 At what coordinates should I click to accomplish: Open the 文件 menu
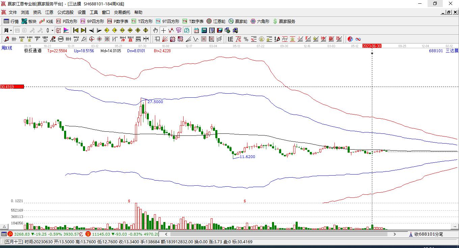[x=13, y=12]
